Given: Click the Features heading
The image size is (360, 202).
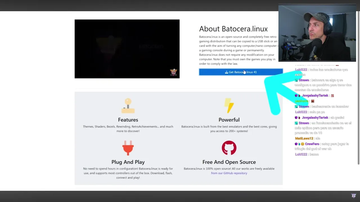Looking at the screenshot, I should point(128,120).
